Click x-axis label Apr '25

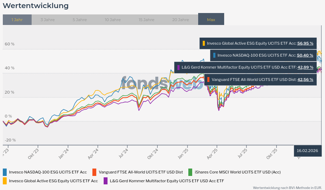(212, 154)
